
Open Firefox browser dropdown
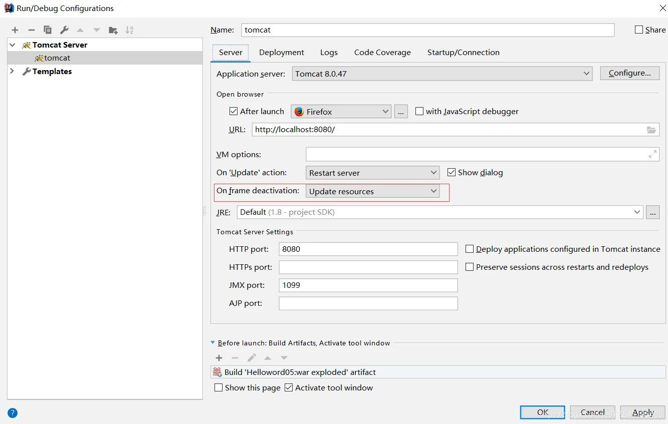tap(341, 112)
